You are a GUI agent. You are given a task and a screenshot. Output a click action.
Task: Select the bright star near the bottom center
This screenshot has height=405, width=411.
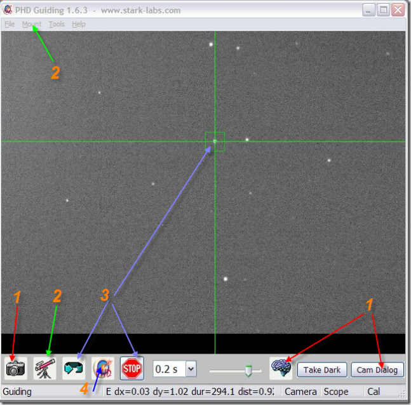click(x=226, y=279)
